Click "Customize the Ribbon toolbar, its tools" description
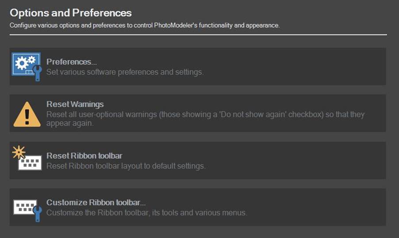This screenshot has height=238, width=399. coord(146,213)
